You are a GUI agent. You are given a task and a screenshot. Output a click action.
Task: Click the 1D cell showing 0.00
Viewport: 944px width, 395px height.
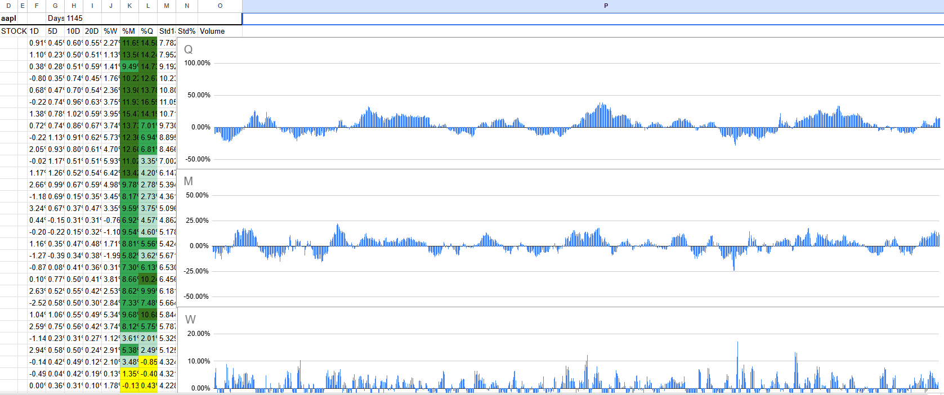pyautogui.click(x=37, y=385)
